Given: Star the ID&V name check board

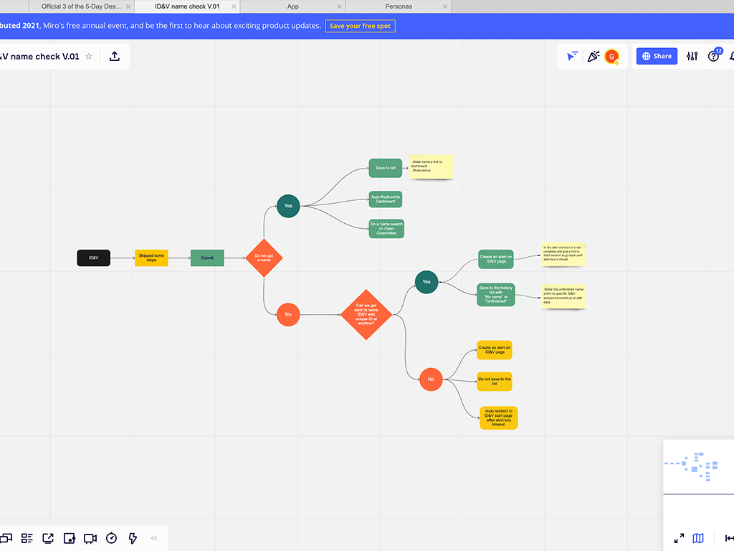Looking at the screenshot, I should click(x=89, y=56).
